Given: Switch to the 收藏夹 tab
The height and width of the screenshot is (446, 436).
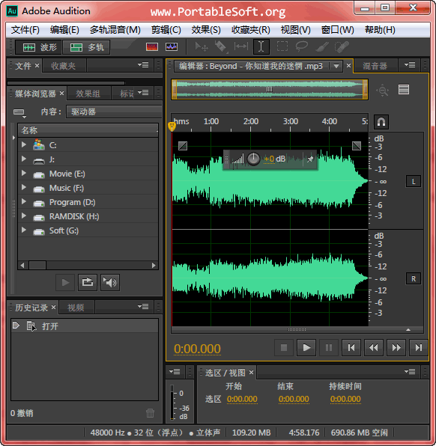Looking at the screenshot, I should (63, 66).
